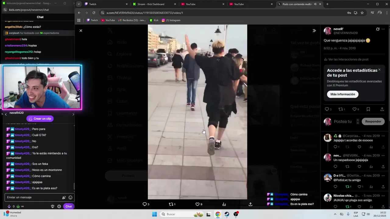Image resolution: width=390 pixels, height=219 pixels.
Task: Click the taskbar Buscar search box
Action: point(182,214)
